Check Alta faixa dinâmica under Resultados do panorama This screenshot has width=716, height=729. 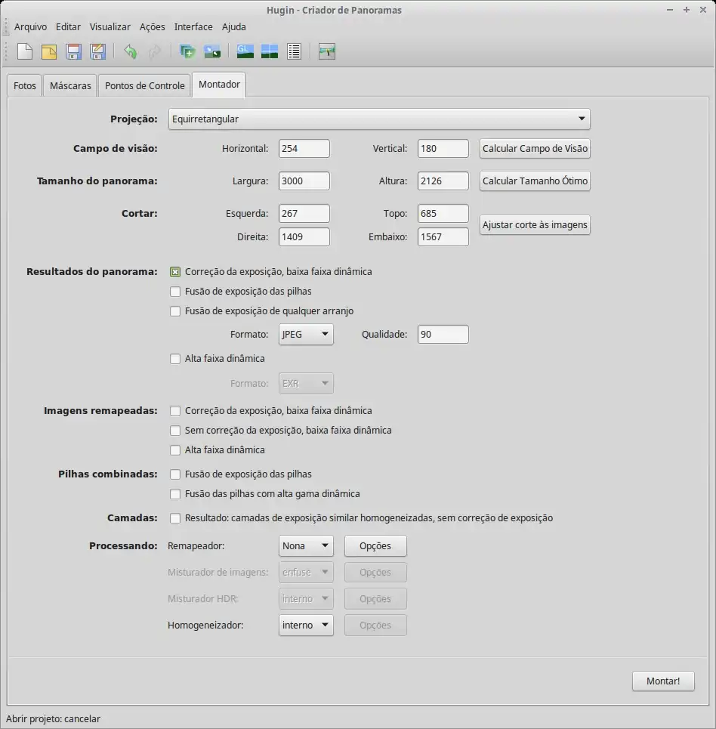pyautogui.click(x=175, y=359)
